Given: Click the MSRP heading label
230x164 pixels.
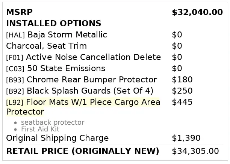Looking at the screenshot, I should pos(20,12).
